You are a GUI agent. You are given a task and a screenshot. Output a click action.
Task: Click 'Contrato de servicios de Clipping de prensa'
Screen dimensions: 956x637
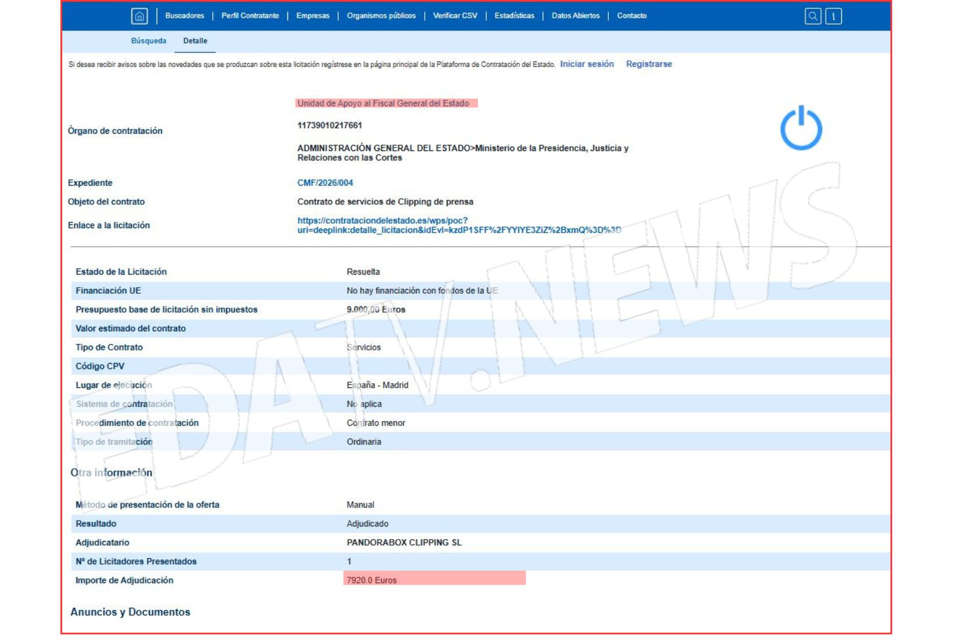(x=385, y=202)
